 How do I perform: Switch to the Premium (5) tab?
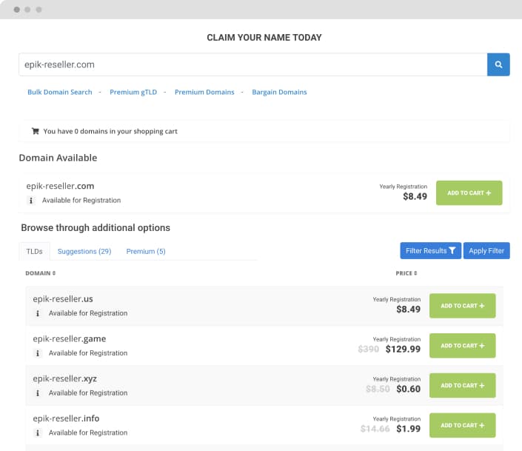point(146,251)
